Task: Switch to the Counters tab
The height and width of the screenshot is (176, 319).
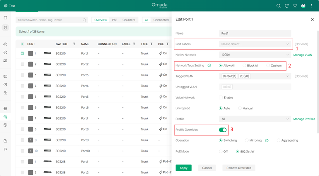Action: [129, 20]
